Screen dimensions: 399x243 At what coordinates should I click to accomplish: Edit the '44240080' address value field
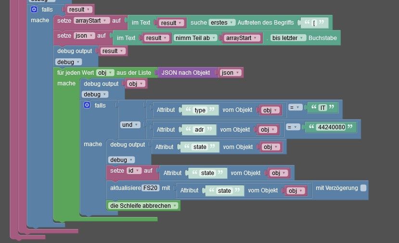(332, 127)
